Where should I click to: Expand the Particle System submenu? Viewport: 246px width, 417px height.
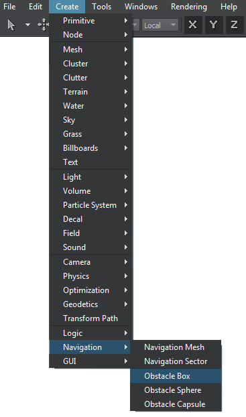click(x=90, y=205)
